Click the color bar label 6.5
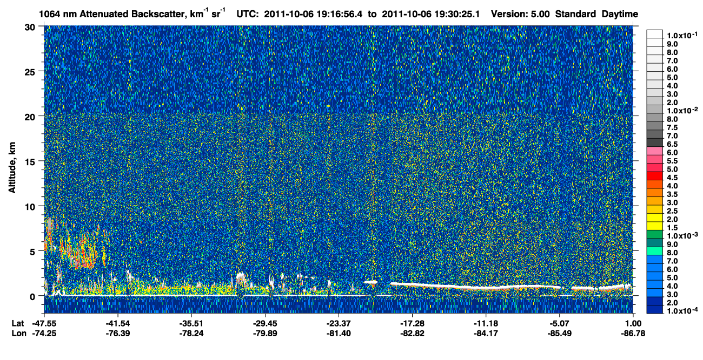The image size is (703, 360). (x=673, y=144)
